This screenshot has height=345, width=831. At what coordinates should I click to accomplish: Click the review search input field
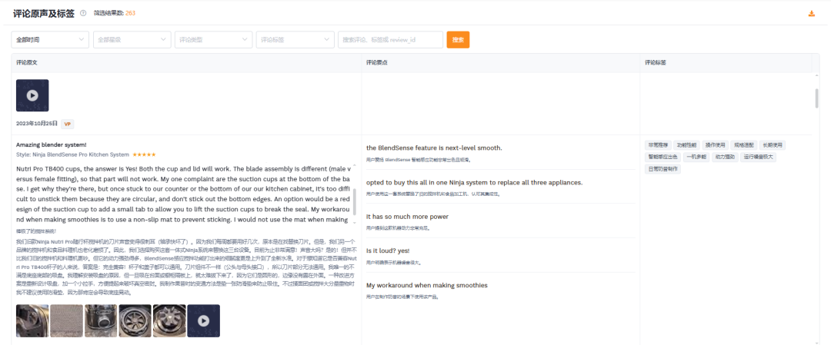point(391,40)
